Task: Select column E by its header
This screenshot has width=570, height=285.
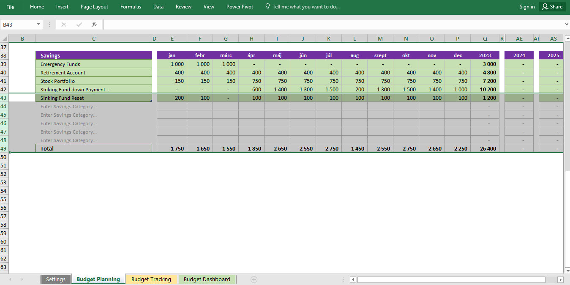Action: 172,38
